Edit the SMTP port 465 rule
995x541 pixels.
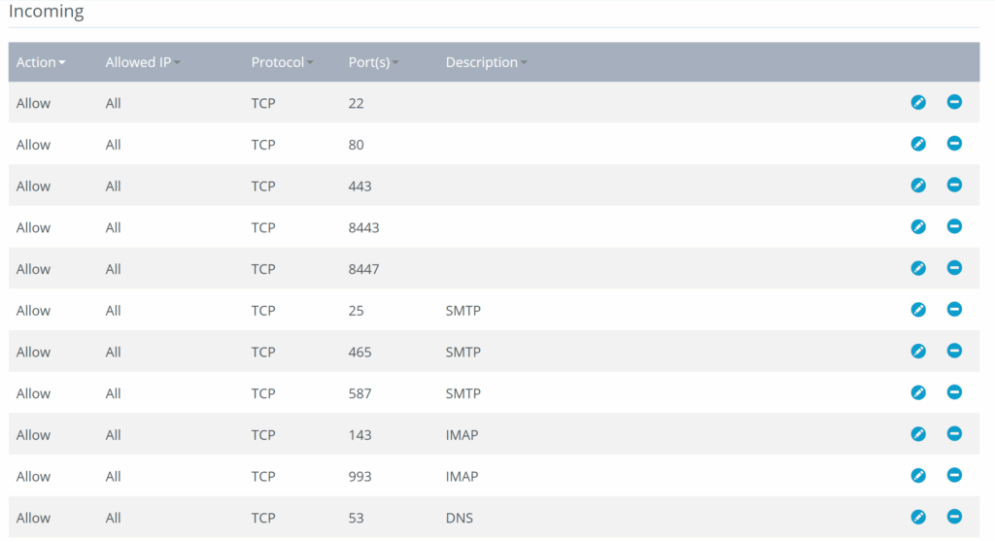click(918, 352)
